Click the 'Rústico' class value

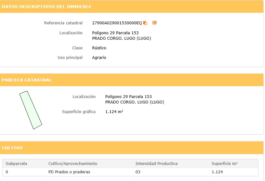99,48
